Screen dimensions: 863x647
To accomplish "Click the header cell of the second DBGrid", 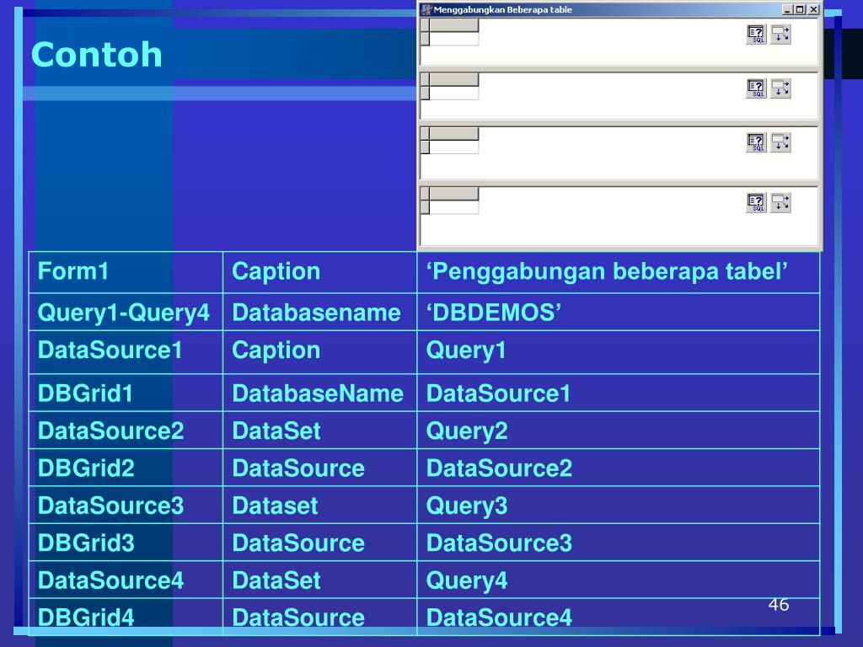I will (x=454, y=80).
